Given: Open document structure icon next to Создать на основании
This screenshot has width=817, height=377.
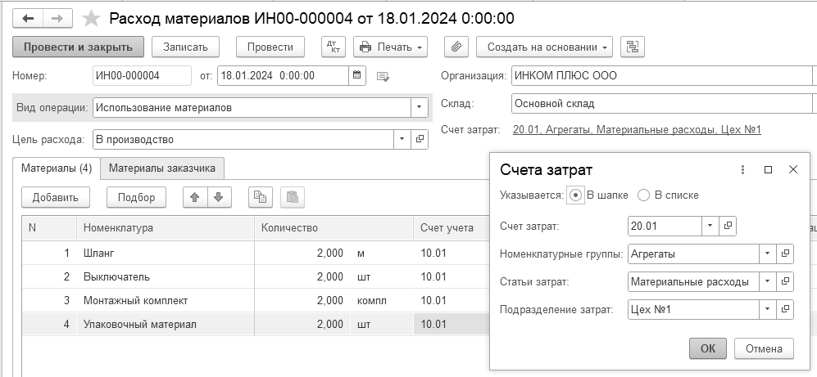Looking at the screenshot, I should click(x=633, y=47).
